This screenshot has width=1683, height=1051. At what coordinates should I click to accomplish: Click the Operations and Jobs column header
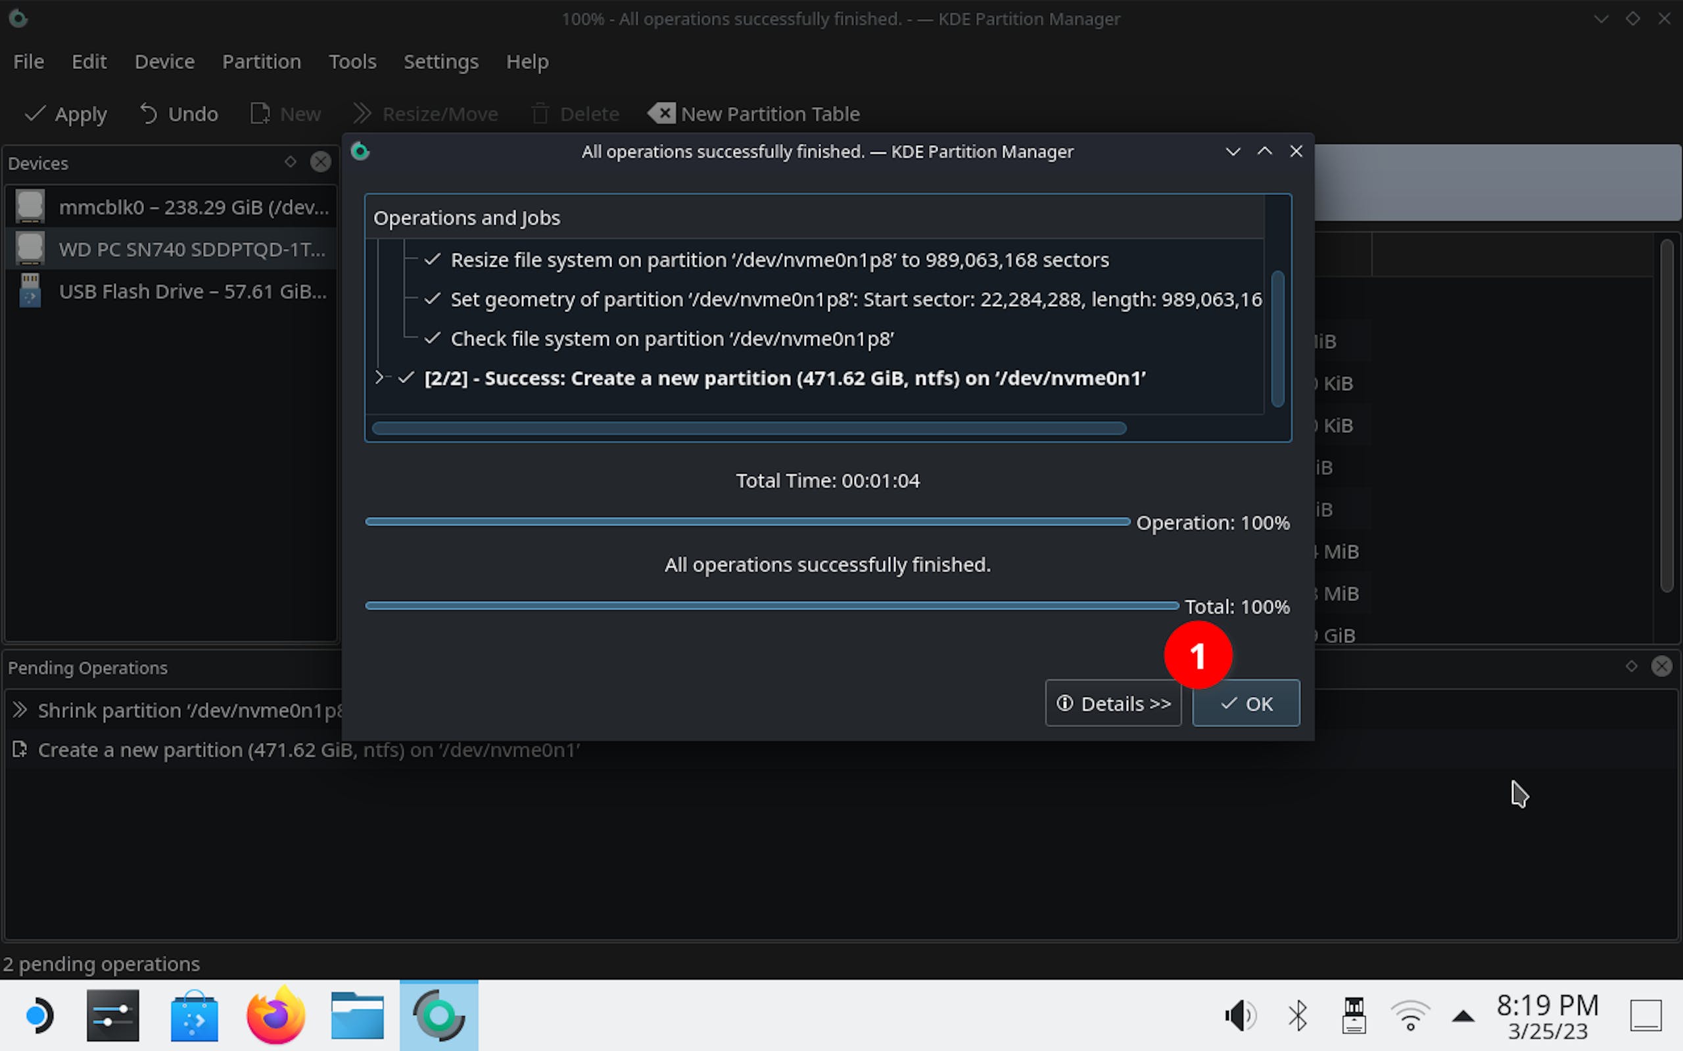(x=815, y=217)
